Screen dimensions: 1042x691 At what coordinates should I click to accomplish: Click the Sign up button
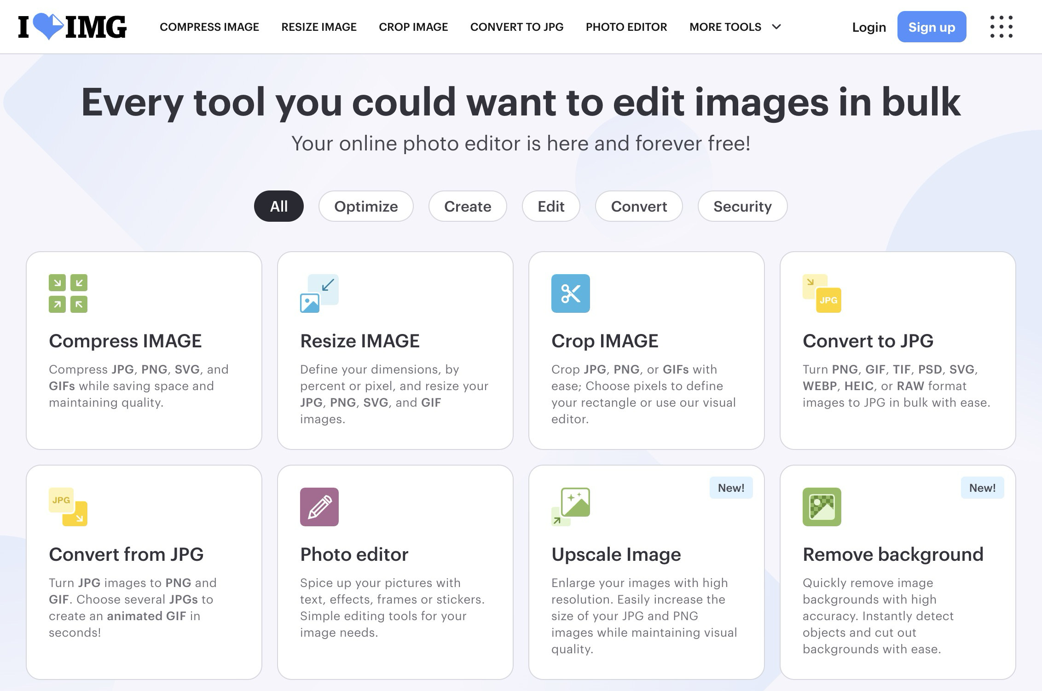(932, 27)
